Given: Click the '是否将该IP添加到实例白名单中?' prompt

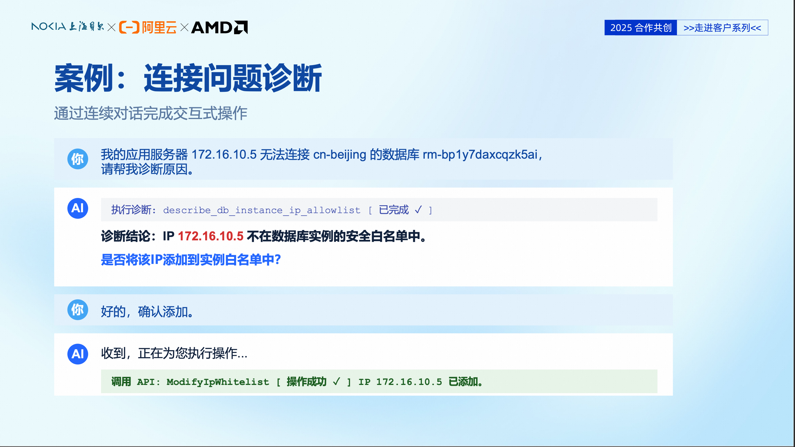Looking at the screenshot, I should click(191, 260).
